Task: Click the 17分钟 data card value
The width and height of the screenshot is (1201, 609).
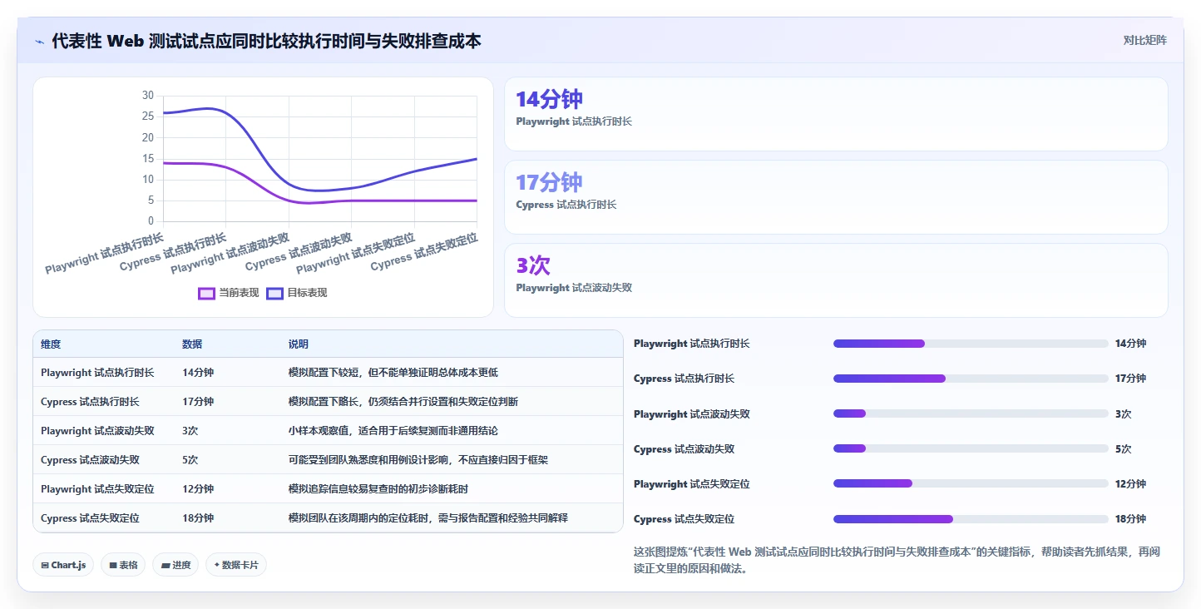Action: pos(549,182)
